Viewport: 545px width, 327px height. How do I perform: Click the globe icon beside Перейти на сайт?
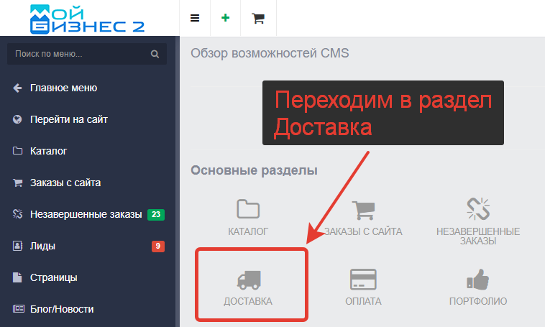pyautogui.click(x=17, y=119)
